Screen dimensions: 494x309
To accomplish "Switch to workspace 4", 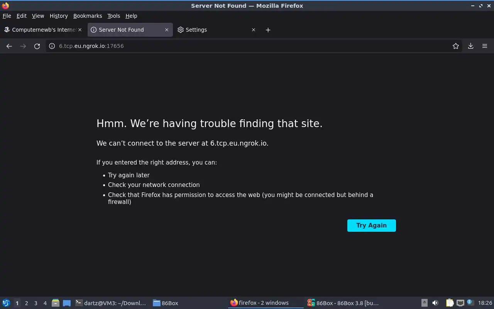I will point(45,303).
